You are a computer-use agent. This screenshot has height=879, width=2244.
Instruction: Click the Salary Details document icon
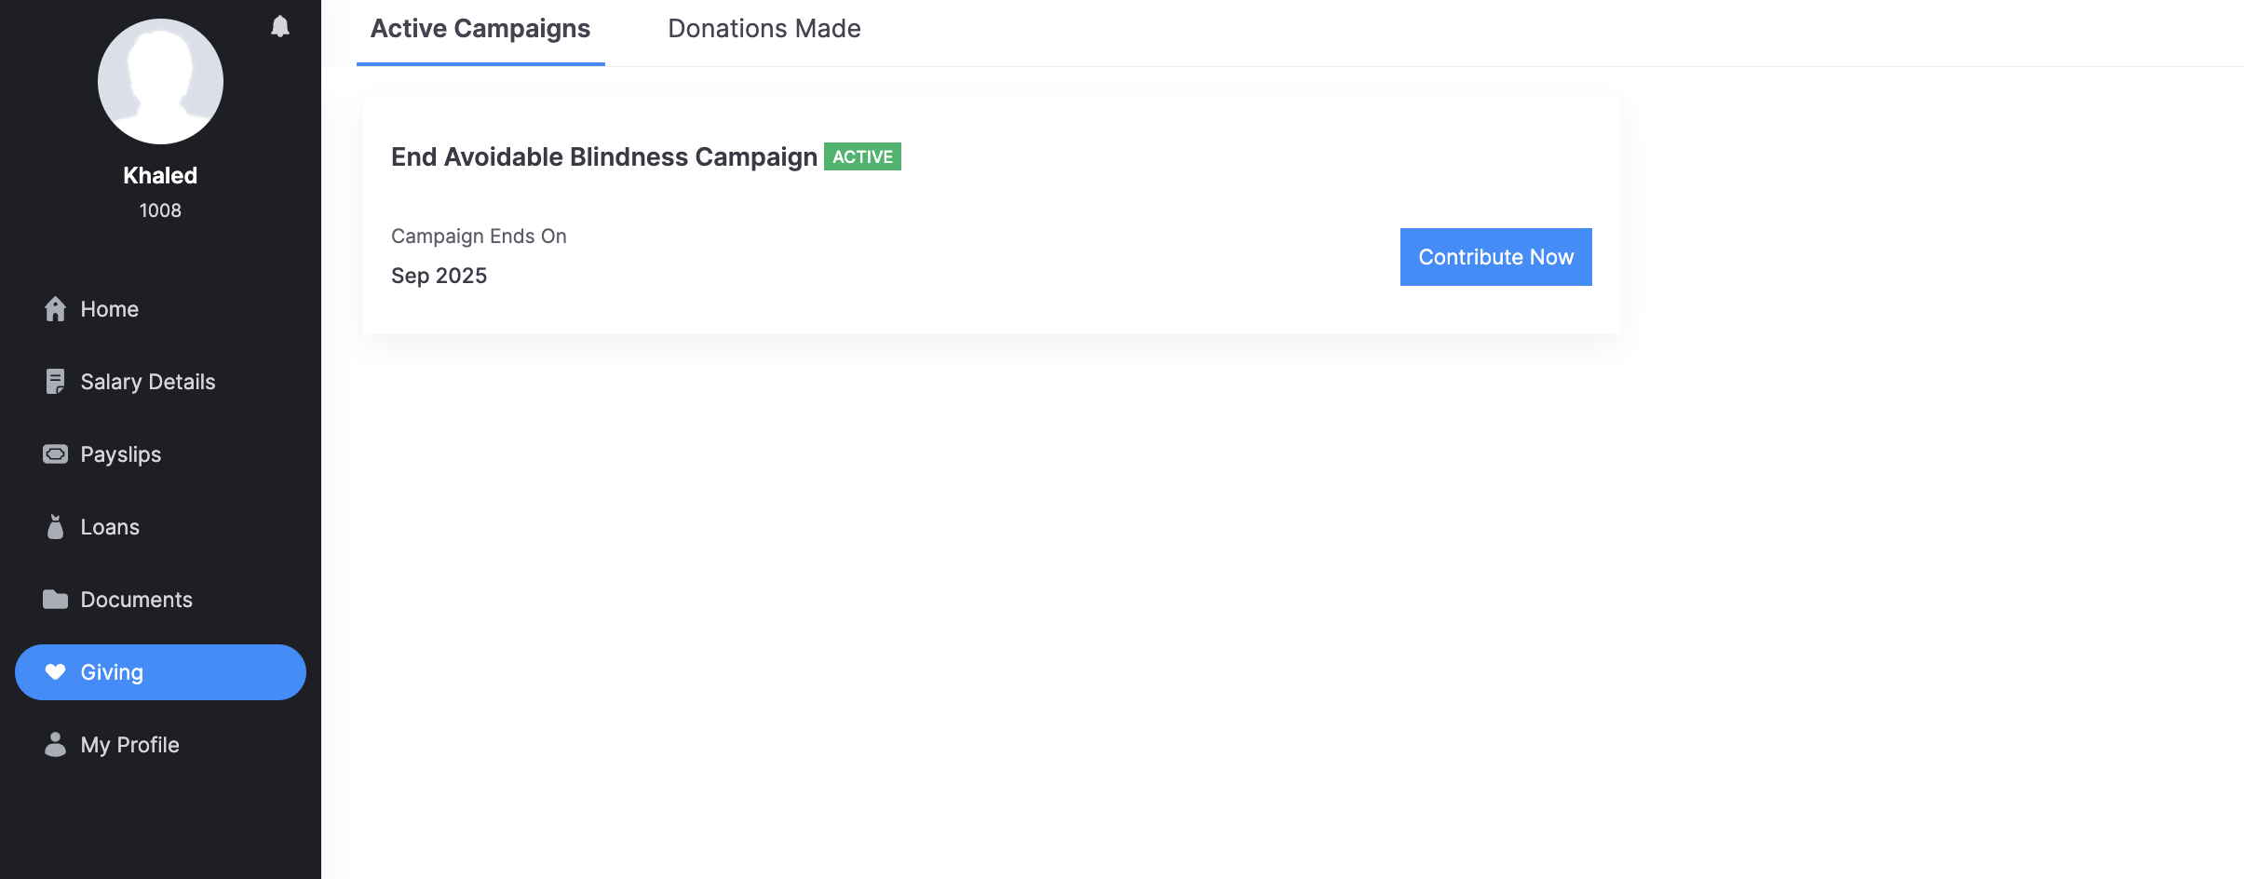click(x=55, y=382)
